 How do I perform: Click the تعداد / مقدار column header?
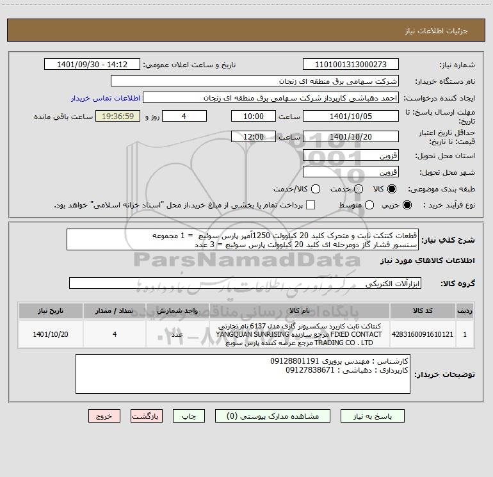(x=115, y=311)
